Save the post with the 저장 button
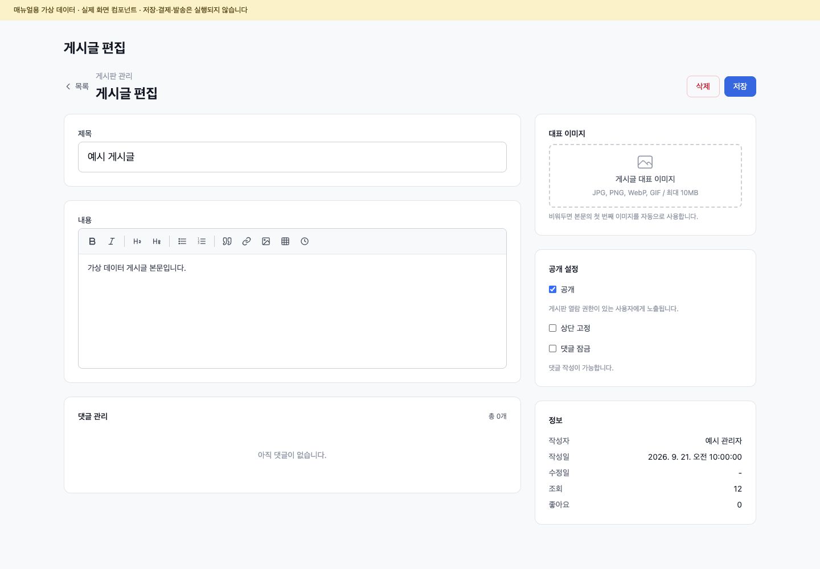820x569 pixels. click(x=740, y=86)
